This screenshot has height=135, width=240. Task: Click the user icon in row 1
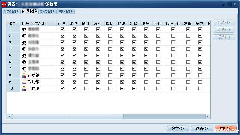(x=24, y=29)
